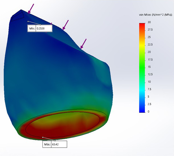Click the legend value 0
174x156 pixels.
click(x=149, y=112)
